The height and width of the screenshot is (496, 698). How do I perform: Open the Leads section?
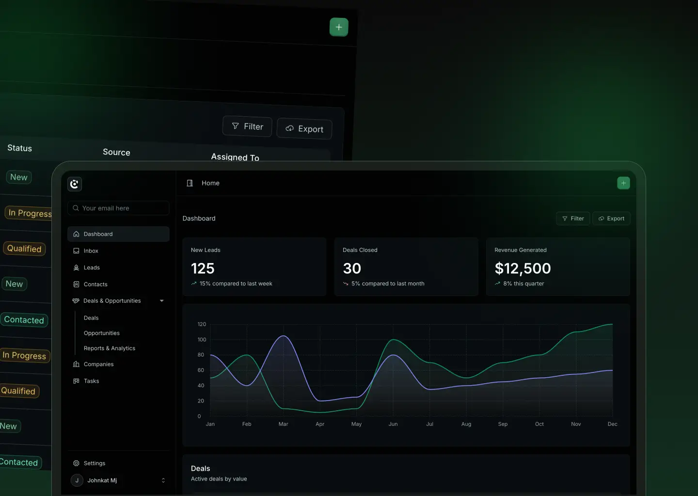(91, 267)
